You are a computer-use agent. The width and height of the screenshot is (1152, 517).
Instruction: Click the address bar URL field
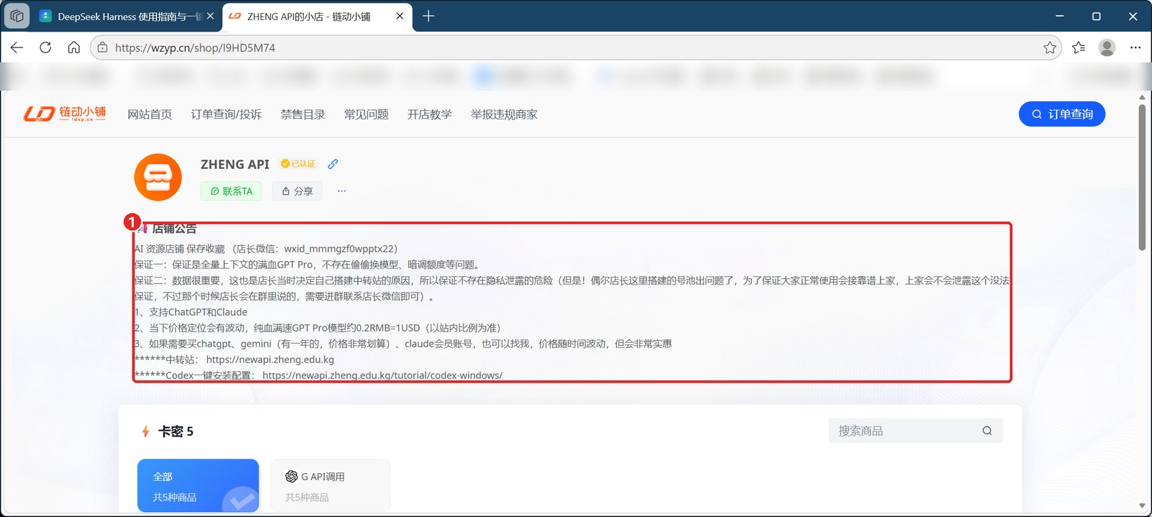[576, 47]
